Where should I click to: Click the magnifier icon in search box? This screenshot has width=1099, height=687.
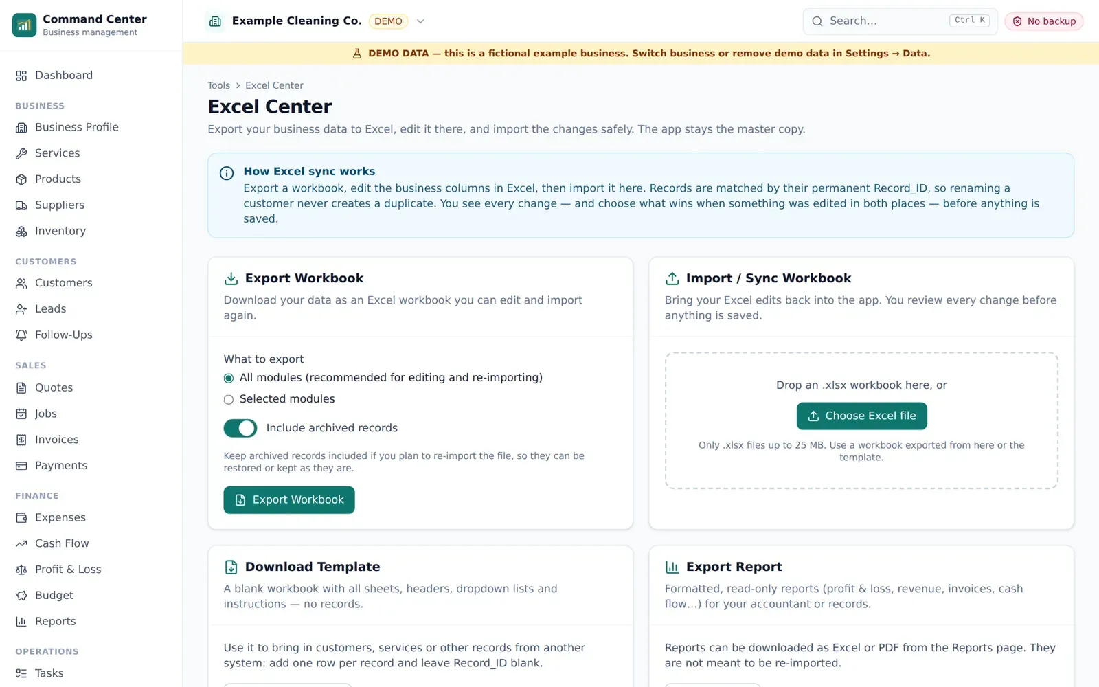tap(817, 21)
